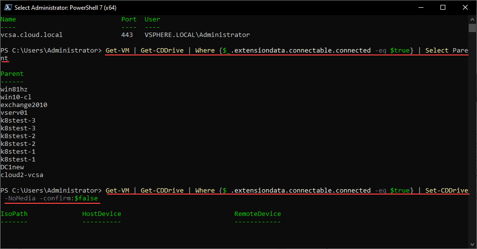
Task: Click the cloud2-vcsa VM entry
Action: (x=22, y=175)
